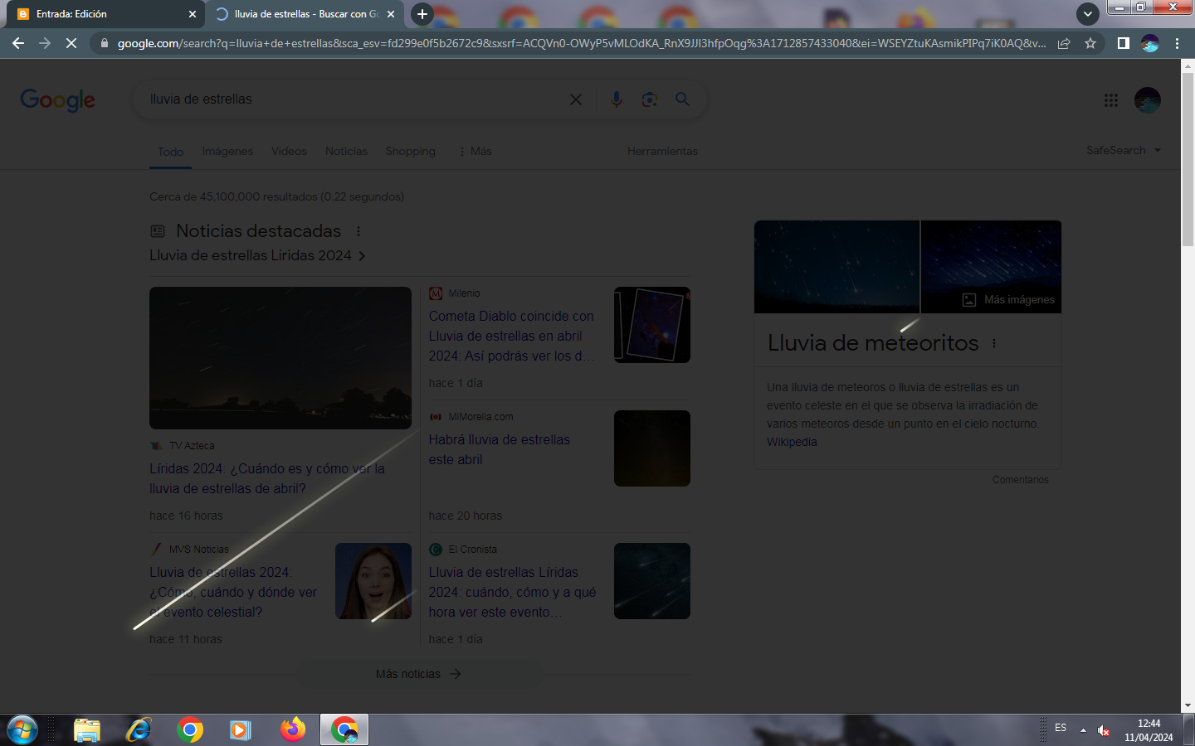Expand the Más search options
The width and height of the screenshot is (1195, 746).
click(475, 151)
